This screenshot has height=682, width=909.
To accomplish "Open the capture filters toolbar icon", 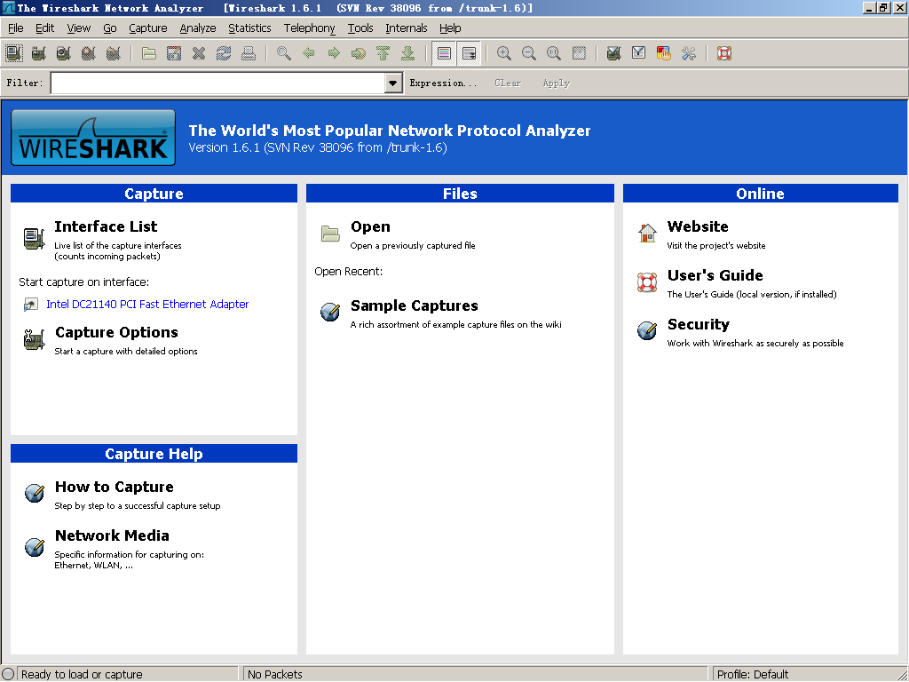I will 613,53.
